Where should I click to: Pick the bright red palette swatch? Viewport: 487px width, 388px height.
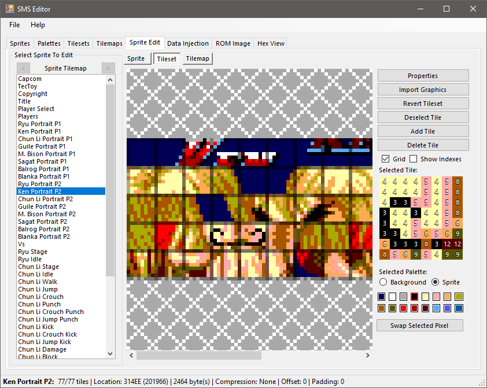point(404,308)
